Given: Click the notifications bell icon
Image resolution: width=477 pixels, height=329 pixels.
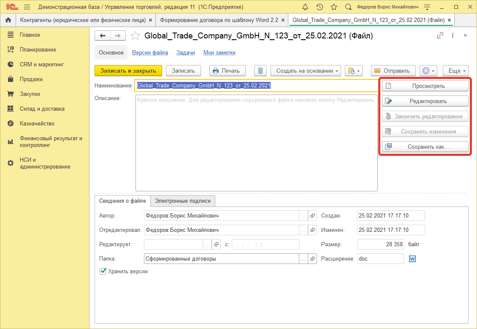Looking at the screenshot, I should pos(306,7).
